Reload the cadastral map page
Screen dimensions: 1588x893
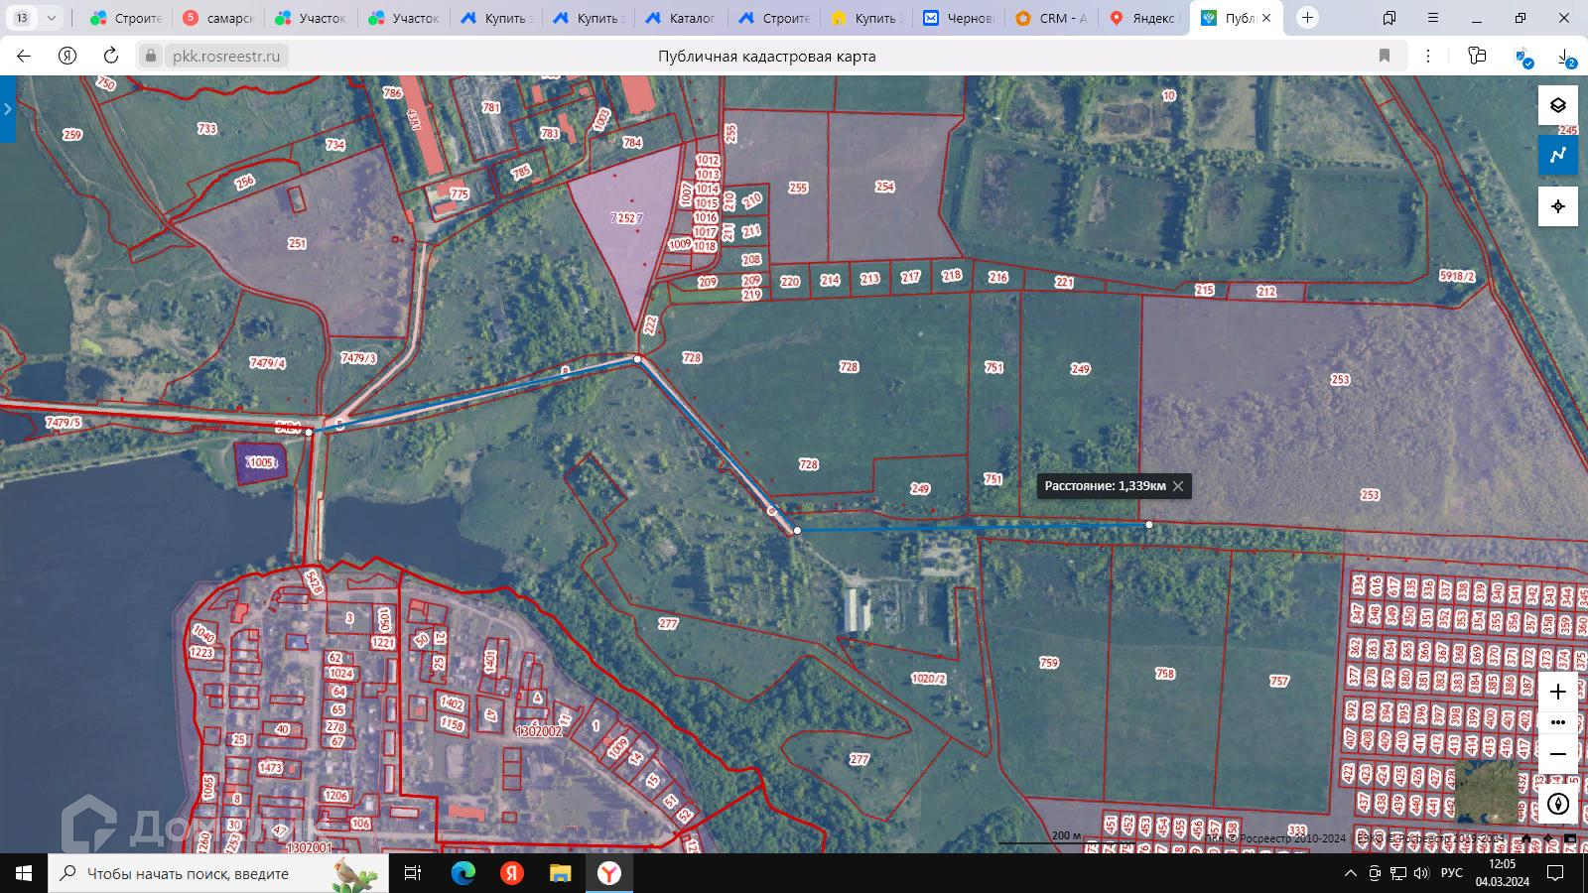111,57
